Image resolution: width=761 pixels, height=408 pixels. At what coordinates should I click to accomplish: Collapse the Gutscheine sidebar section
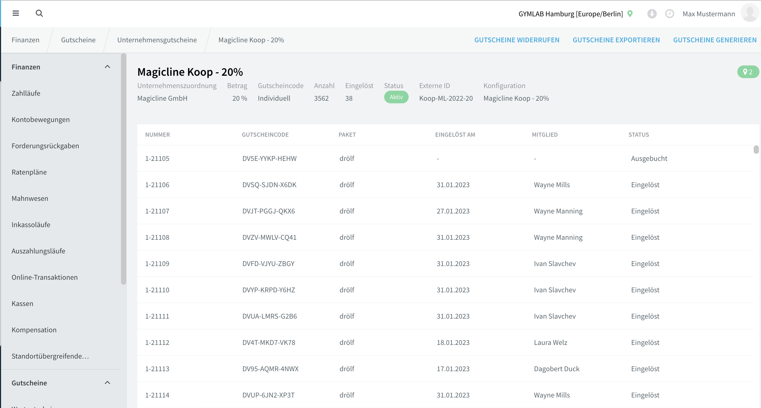[108, 382]
